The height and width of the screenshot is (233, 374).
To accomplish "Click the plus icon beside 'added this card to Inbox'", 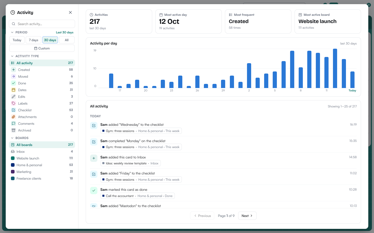I will 94,158.
